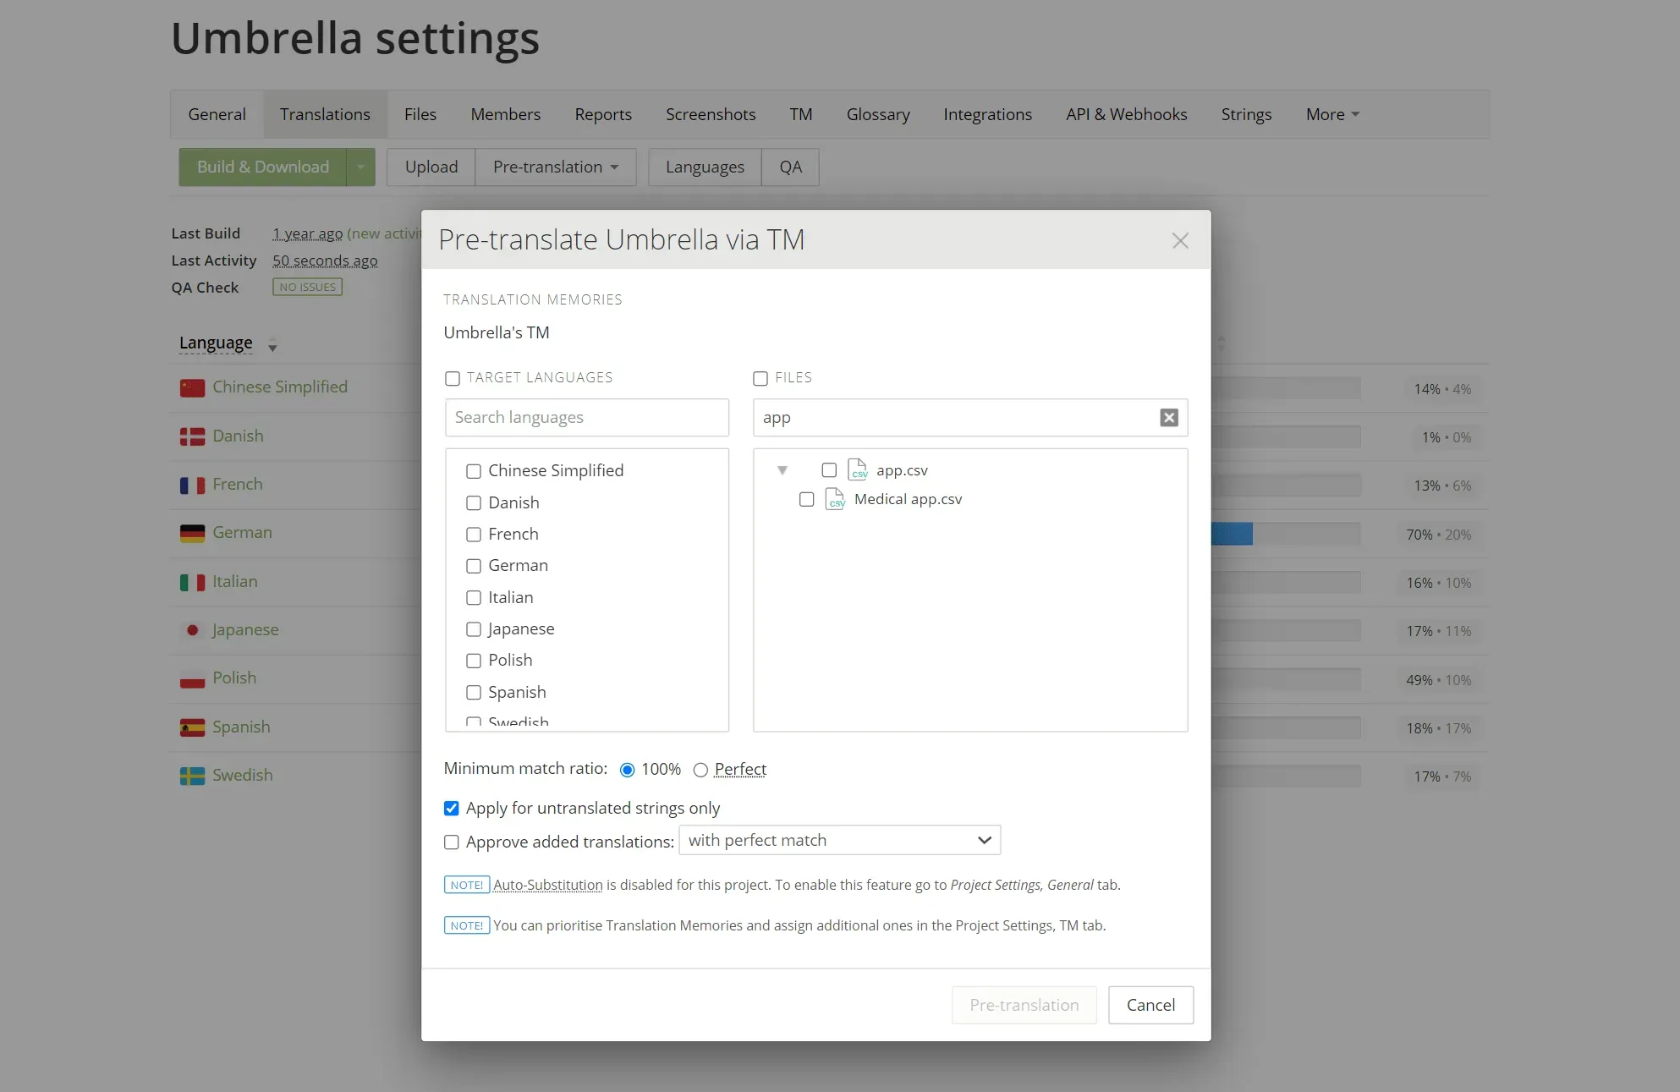This screenshot has height=1092, width=1680.
Task: Collapse the app.csv tree arrow
Action: click(x=782, y=470)
